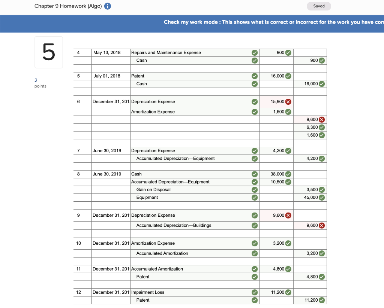Click the red X beside the 9,600 credit amount
Image resolution: width=384 pixels, height=308 pixels.
pyautogui.click(x=321, y=119)
